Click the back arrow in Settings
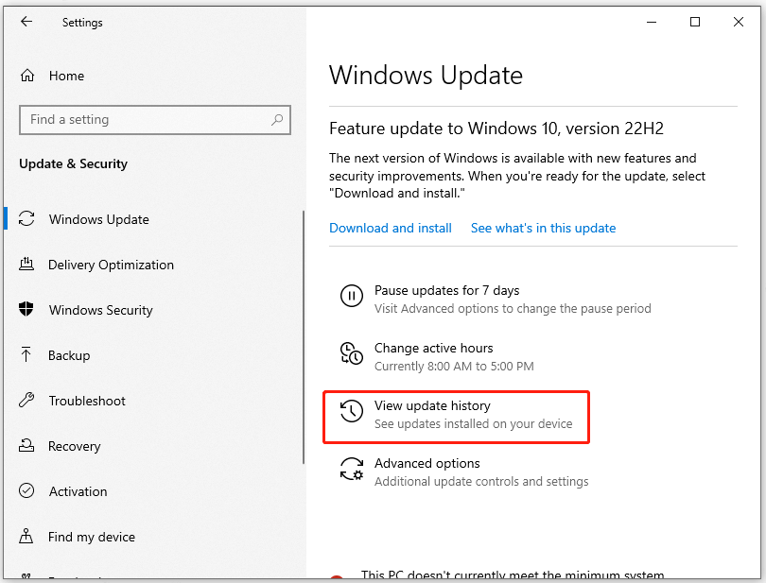 (26, 22)
